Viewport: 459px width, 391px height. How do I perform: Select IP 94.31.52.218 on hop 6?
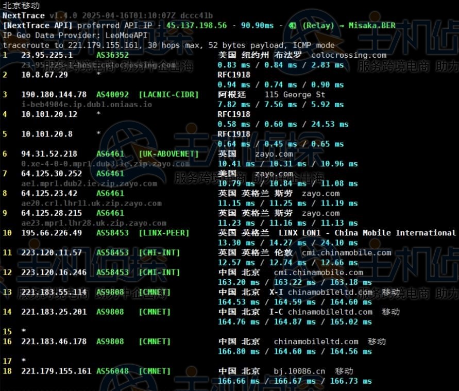coord(49,154)
